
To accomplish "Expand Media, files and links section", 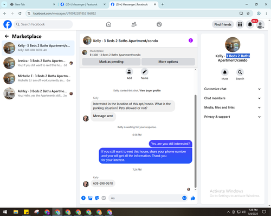I will click(233, 107).
